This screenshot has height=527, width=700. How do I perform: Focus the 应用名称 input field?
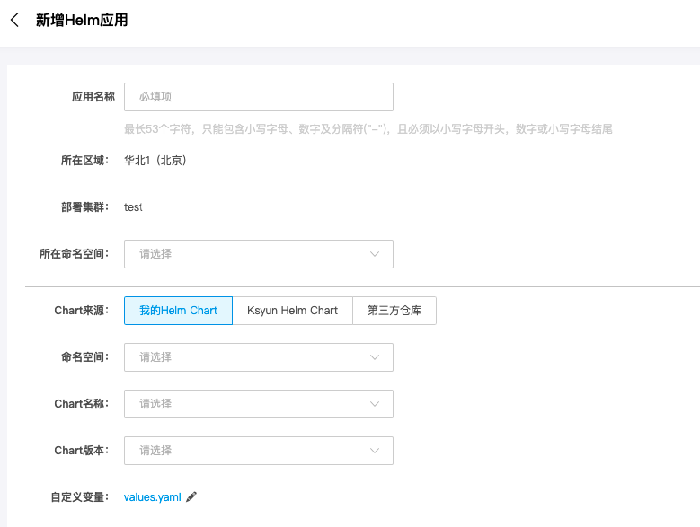tap(258, 97)
